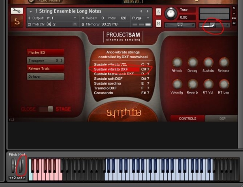Click the RT Vol knob
243x187 pixels.
pyautogui.click(x=208, y=84)
